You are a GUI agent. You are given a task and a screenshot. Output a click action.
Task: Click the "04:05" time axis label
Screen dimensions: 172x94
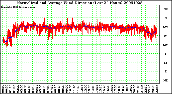pyautogui.click(x=29, y=89)
